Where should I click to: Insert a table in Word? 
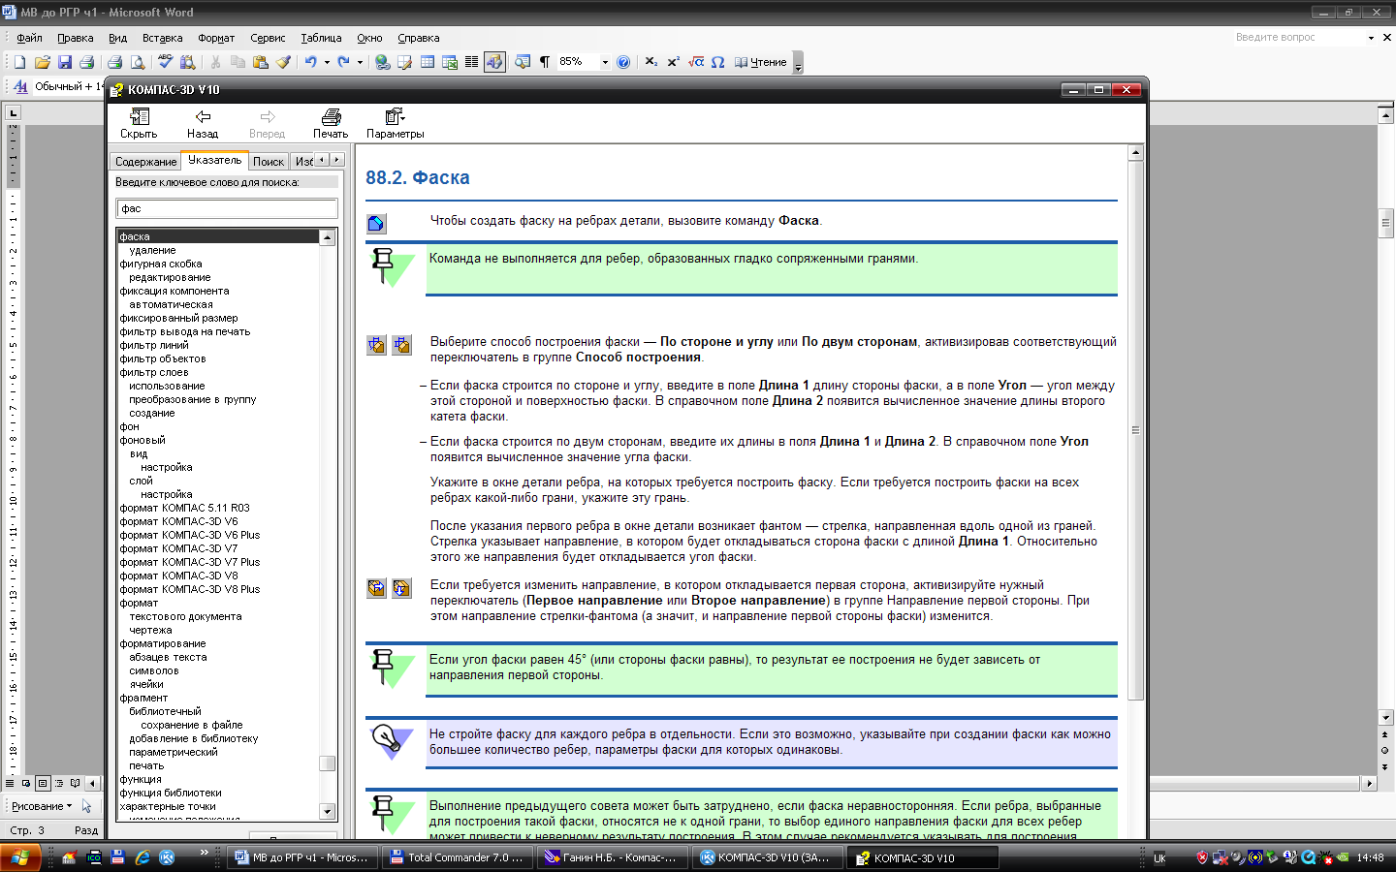coord(428,62)
